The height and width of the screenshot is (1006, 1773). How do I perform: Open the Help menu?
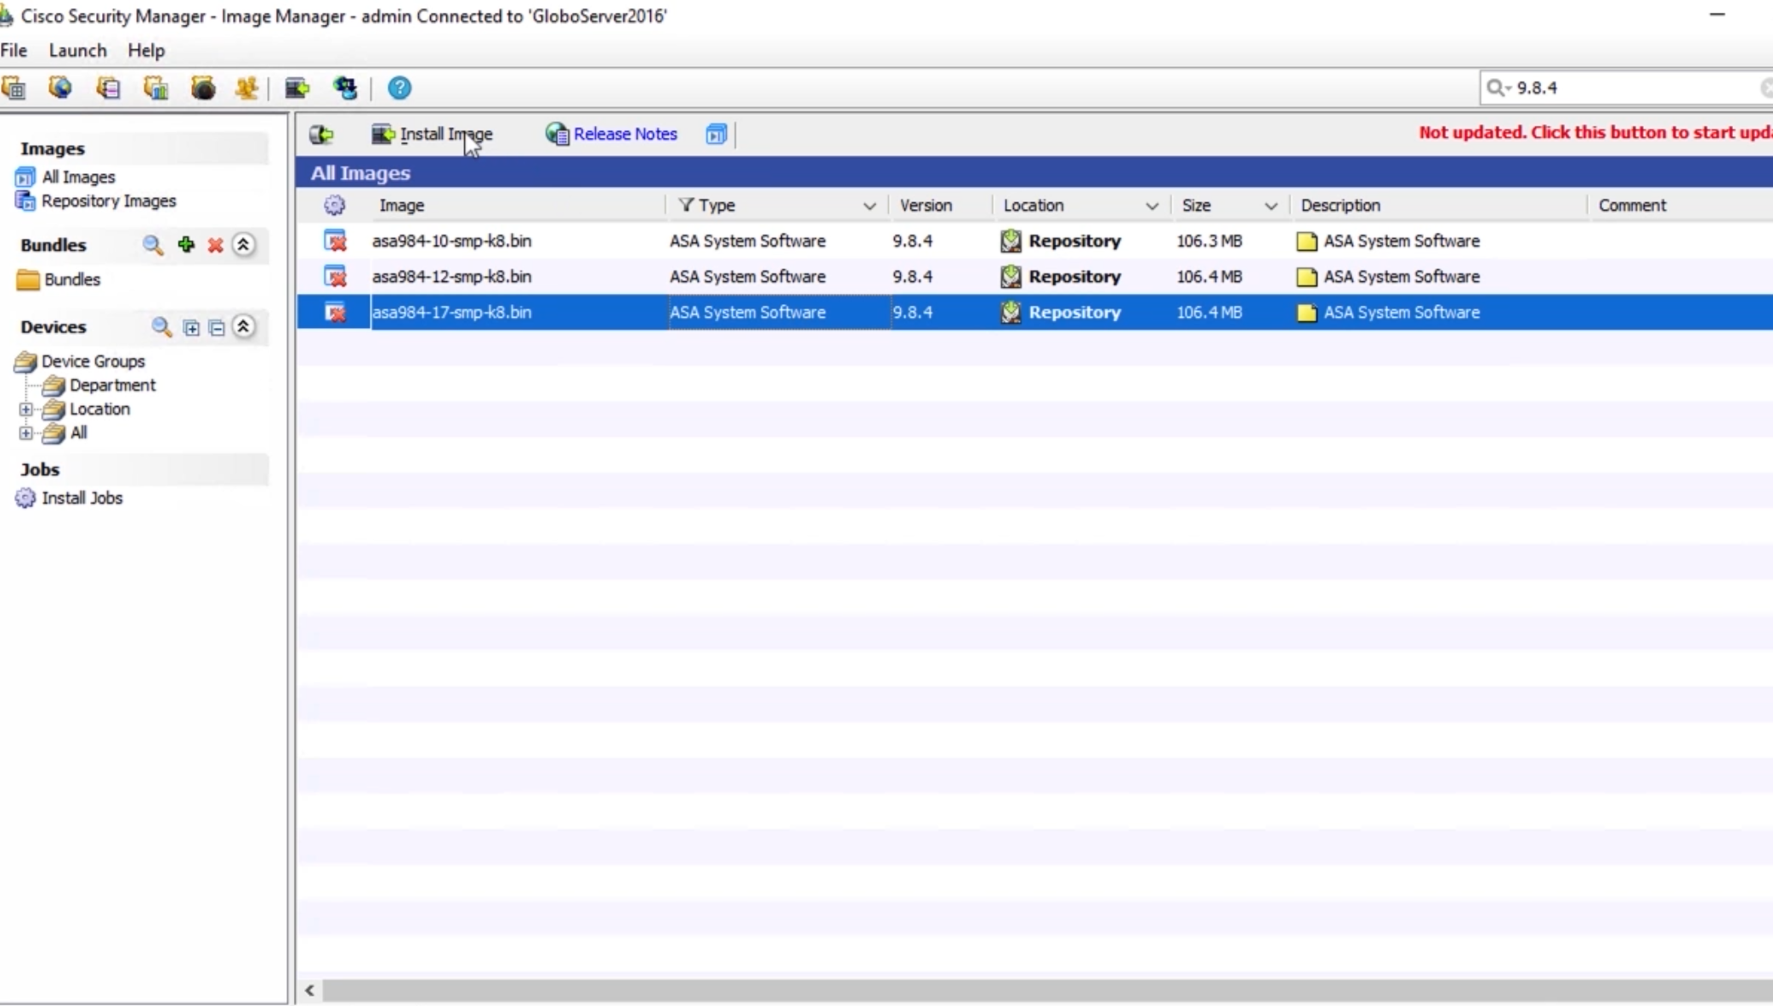146,51
